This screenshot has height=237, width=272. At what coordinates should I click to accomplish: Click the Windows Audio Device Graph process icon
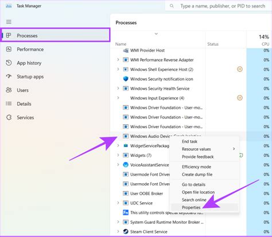tap(126, 136)
